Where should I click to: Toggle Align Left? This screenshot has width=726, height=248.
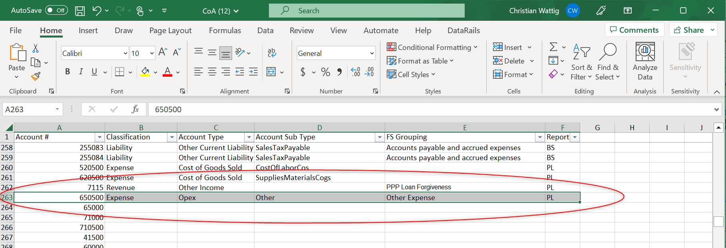point(199,71)
